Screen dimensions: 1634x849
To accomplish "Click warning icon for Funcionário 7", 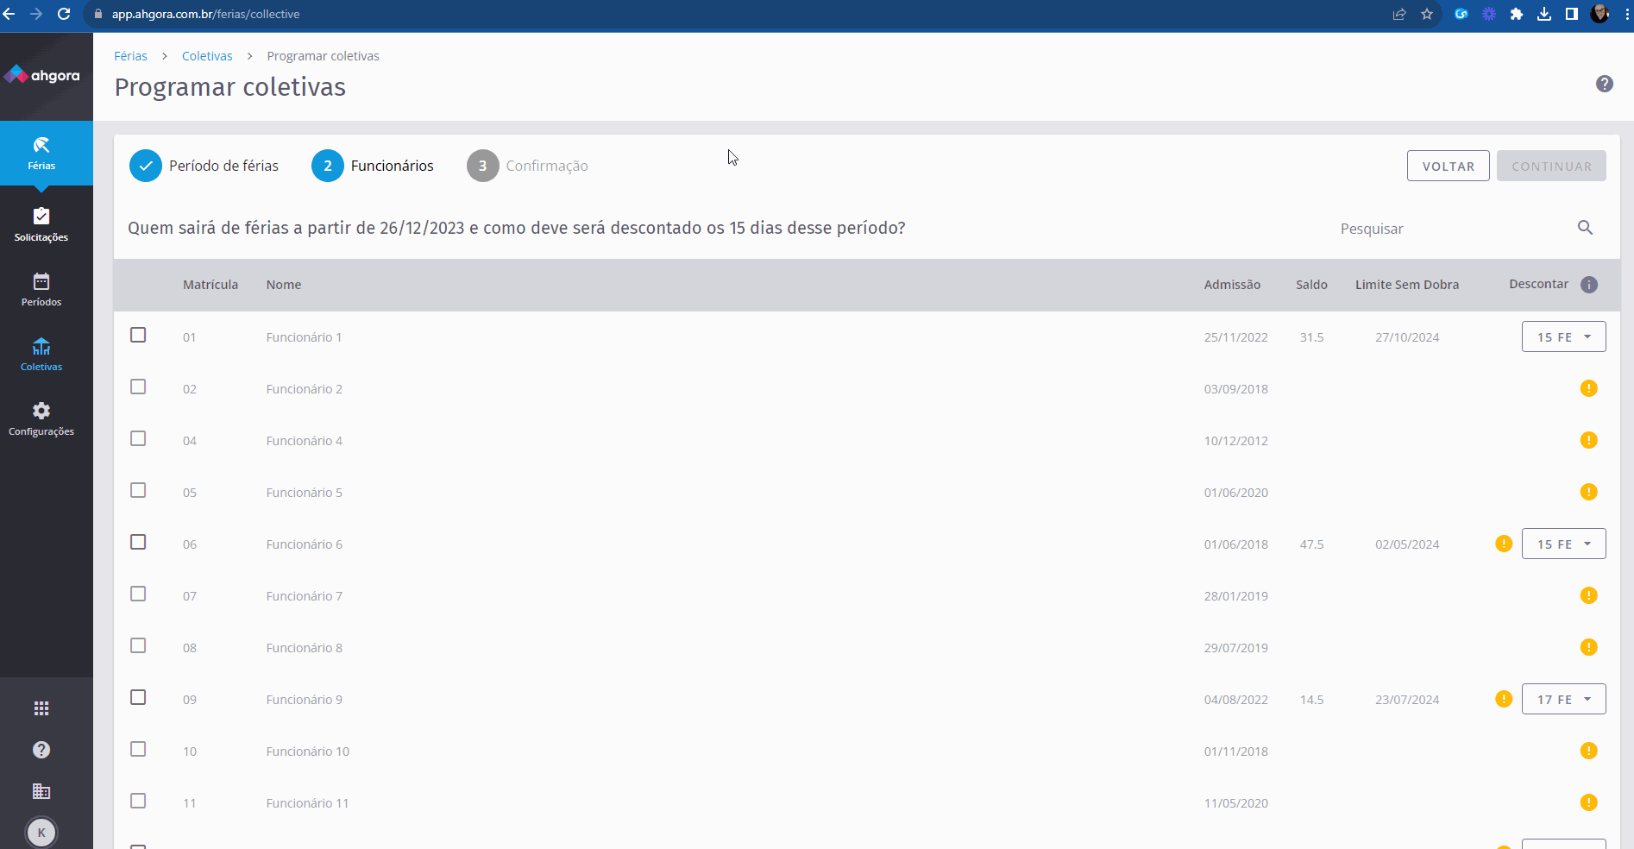I will coord(1589,595).
